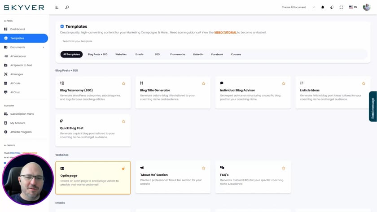Click the hamburger menu icon in header
Screen dimensions: 377x212
tap(57, 7)
